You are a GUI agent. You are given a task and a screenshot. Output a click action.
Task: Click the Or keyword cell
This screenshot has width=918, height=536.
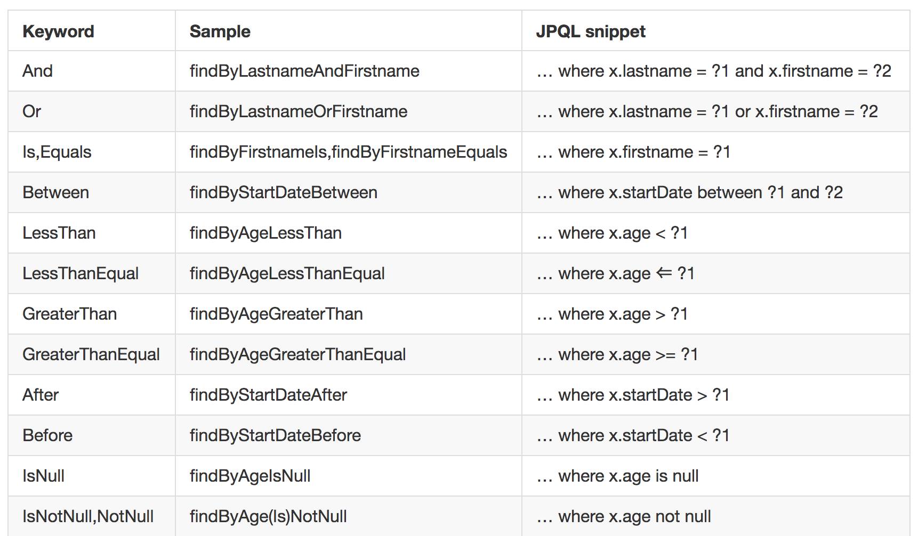(32, 111)
